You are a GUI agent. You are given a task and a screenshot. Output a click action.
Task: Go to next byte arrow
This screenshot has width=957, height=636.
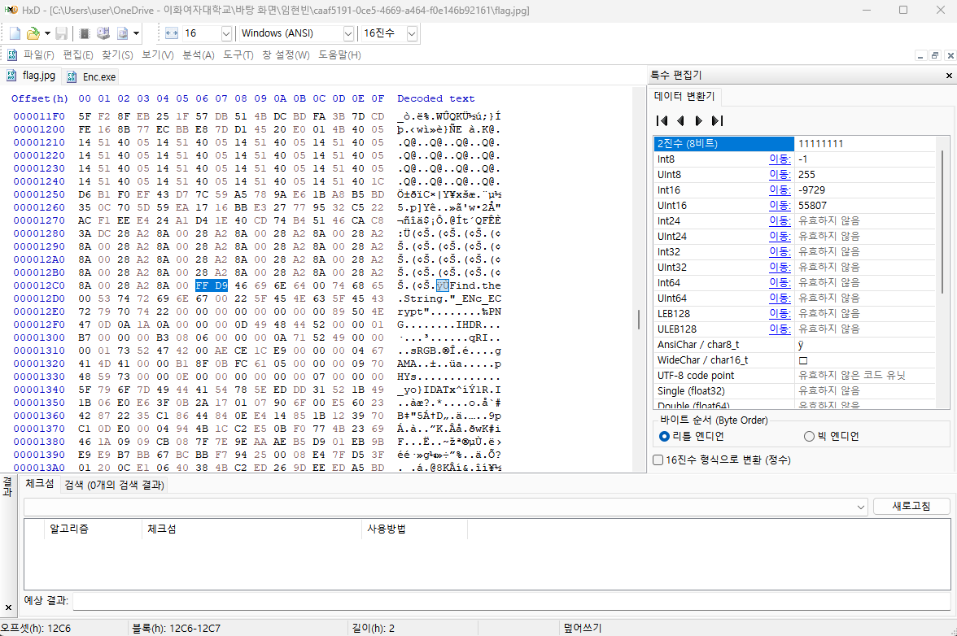pyautogui.click(x=699, y=120)
